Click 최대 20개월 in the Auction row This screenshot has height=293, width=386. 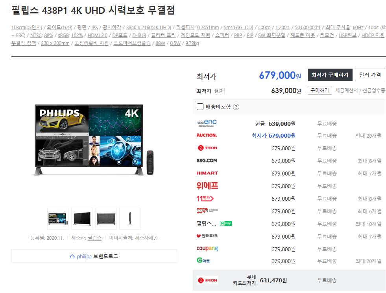(368, 135)
